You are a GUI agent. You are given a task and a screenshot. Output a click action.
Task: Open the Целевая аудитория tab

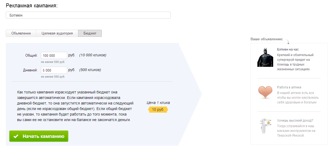(57, 33)
